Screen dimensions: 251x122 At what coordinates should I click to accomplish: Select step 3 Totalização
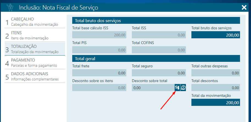click(x=35, y=49)
